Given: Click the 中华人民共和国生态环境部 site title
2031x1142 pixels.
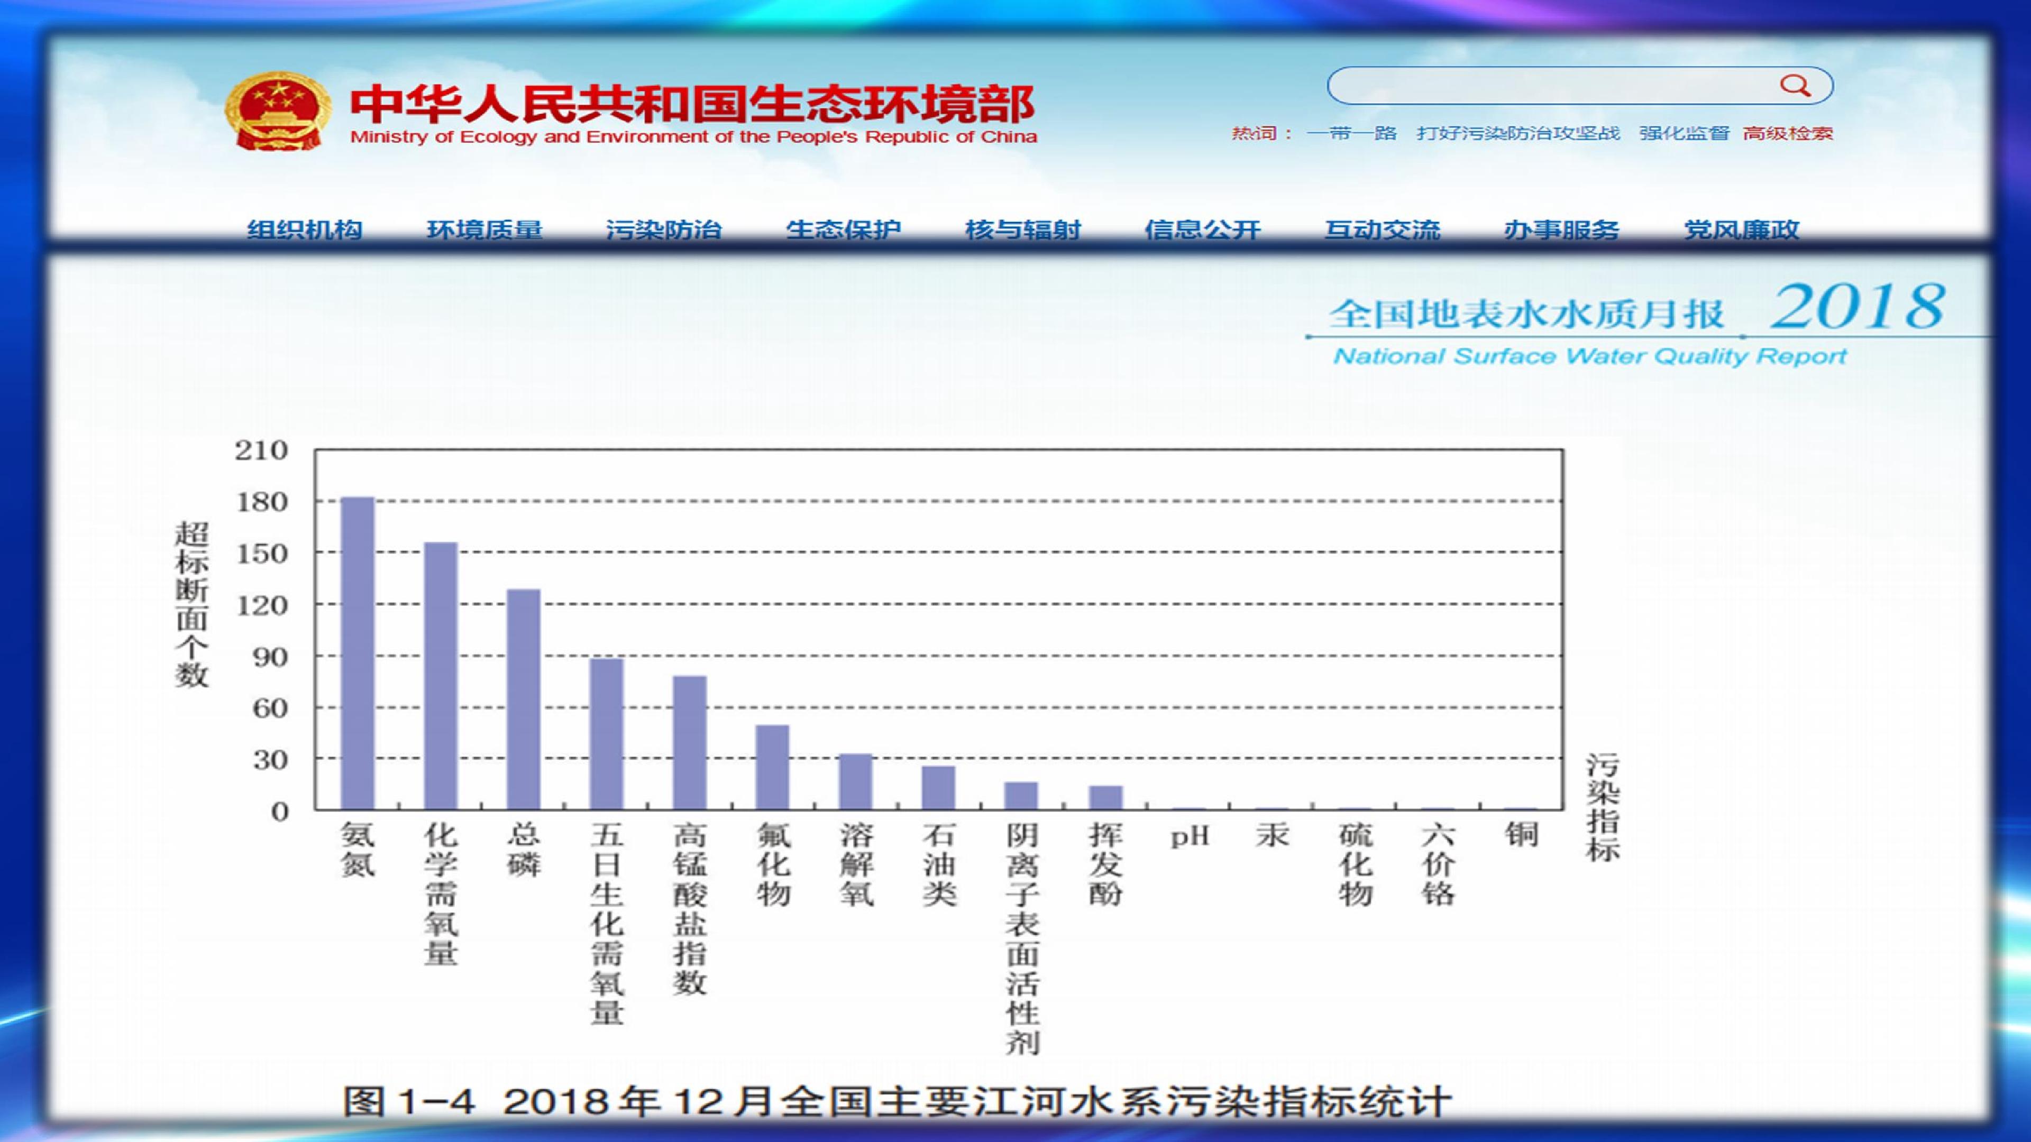Looking at the screenshot, I should [692, 105].
